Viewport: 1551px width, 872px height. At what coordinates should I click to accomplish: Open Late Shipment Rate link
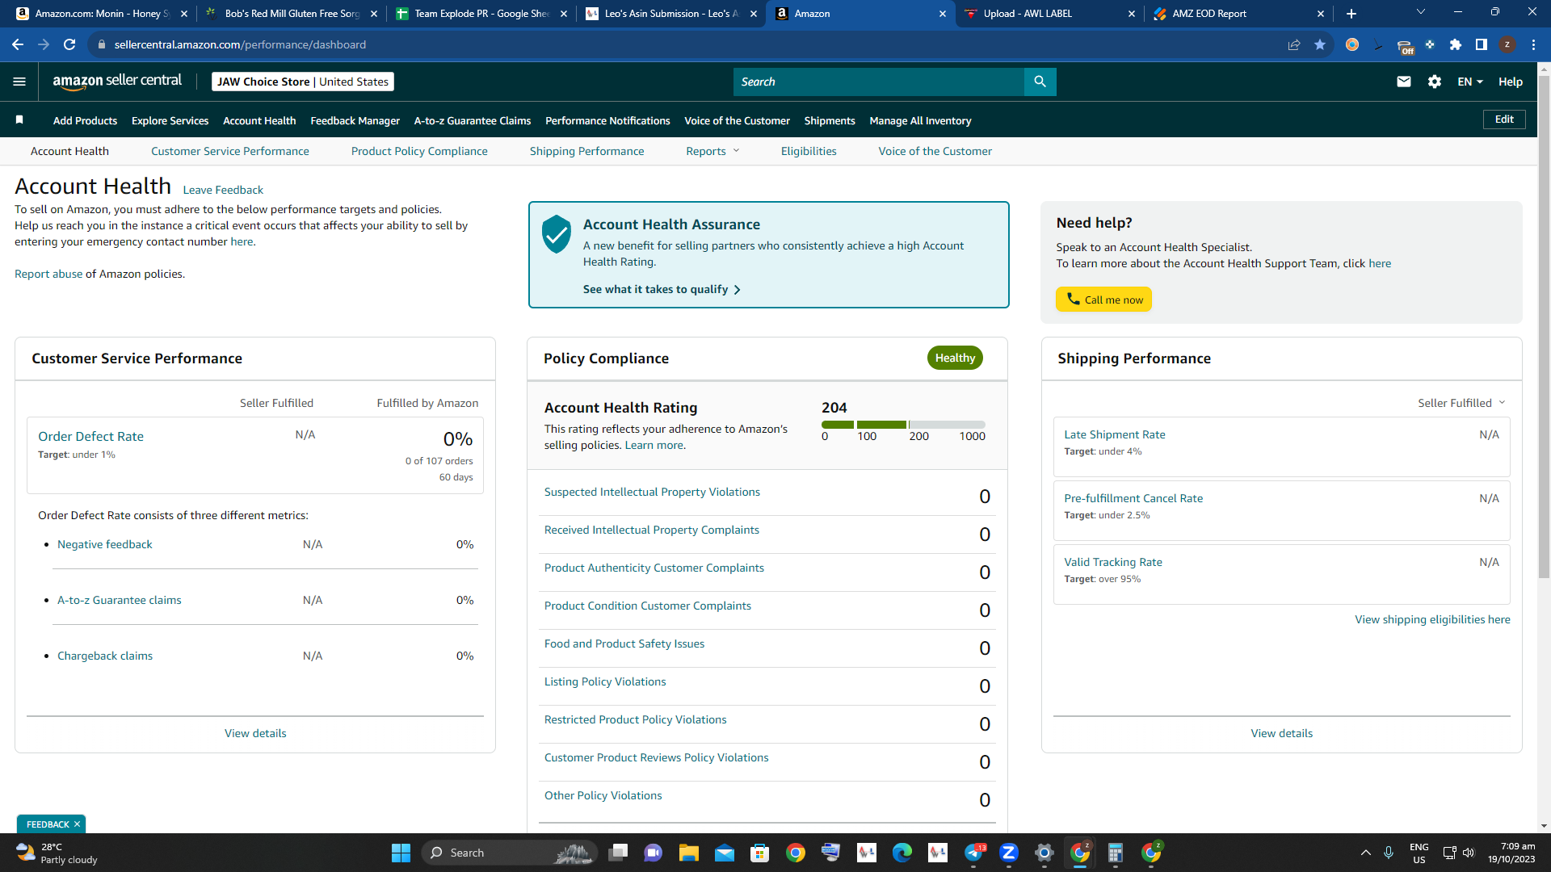(1115, 434)
